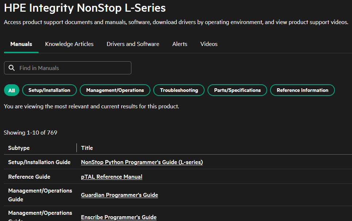Click the HPE Integrity NonStop L-Series heading
The height and width of the screenshot is (221, 352).
(85, 8)
